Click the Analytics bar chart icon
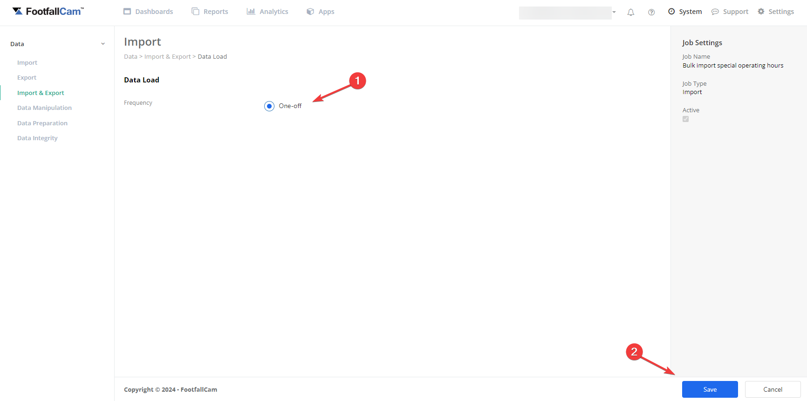 click(x=251, y=11)
